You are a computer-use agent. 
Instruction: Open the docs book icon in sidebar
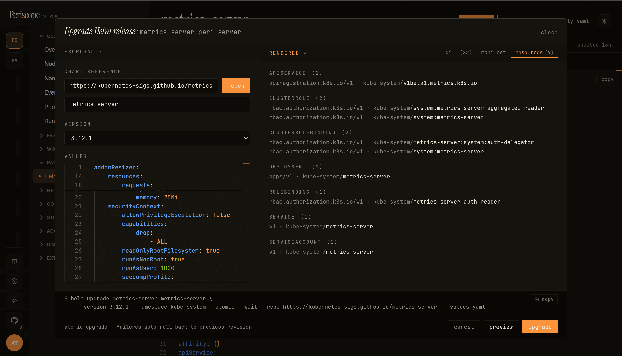point(14,261)
